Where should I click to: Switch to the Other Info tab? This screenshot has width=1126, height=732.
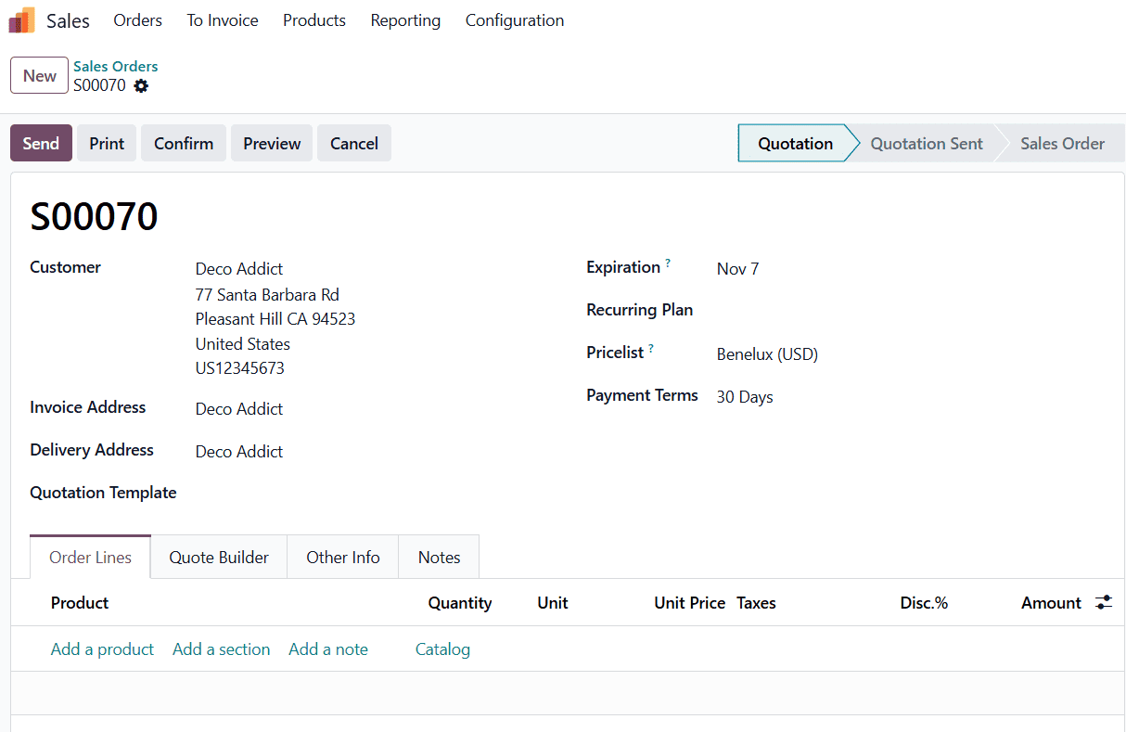coord(343,558)
